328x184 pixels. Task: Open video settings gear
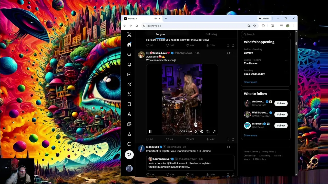click(202, 132)
